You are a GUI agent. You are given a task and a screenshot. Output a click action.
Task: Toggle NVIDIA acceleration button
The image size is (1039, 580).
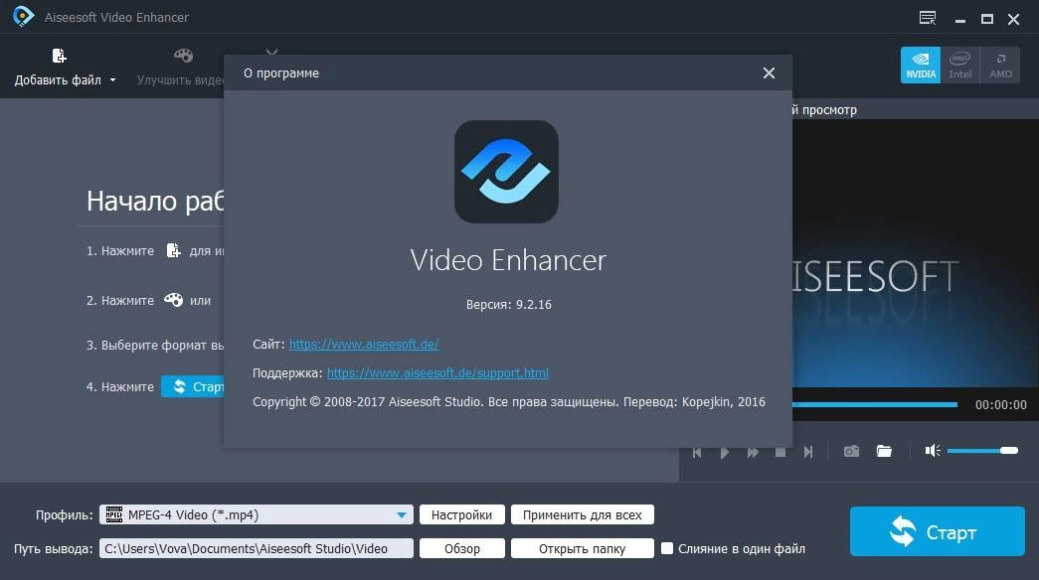point(921,65)
